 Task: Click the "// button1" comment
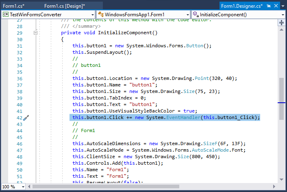pyautogui.click(x=87, y=65)
